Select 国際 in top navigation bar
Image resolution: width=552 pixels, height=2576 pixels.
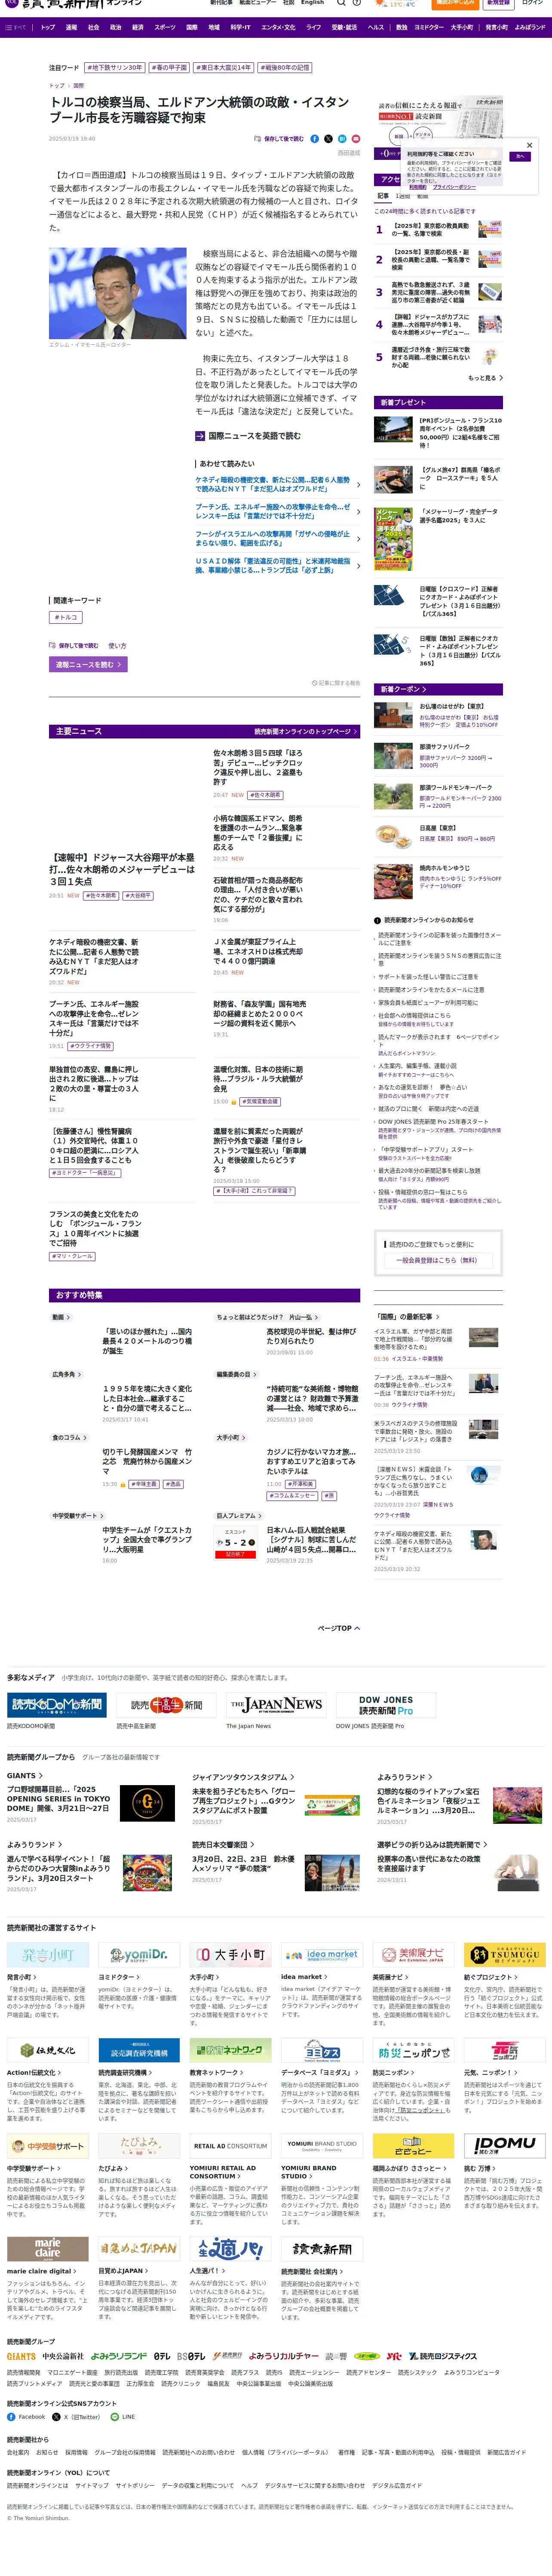(192, 28)
